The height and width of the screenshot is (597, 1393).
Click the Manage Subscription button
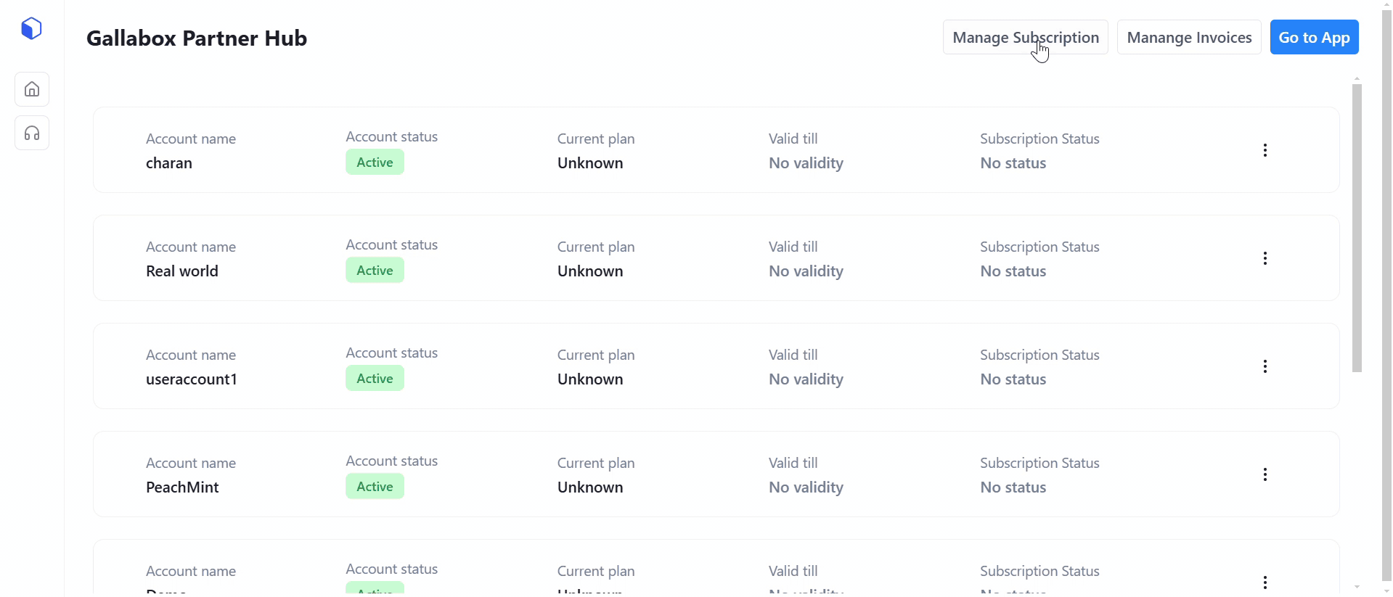pyautogui.click(x=1025, y=37)
